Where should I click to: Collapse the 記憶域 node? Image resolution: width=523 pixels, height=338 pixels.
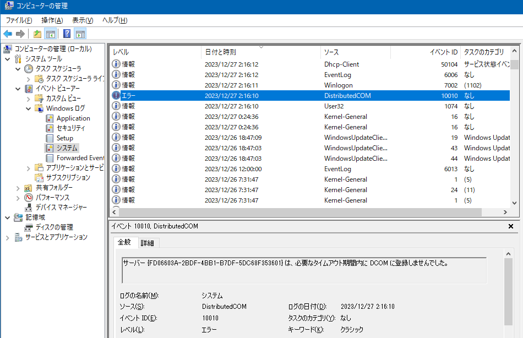8,217
